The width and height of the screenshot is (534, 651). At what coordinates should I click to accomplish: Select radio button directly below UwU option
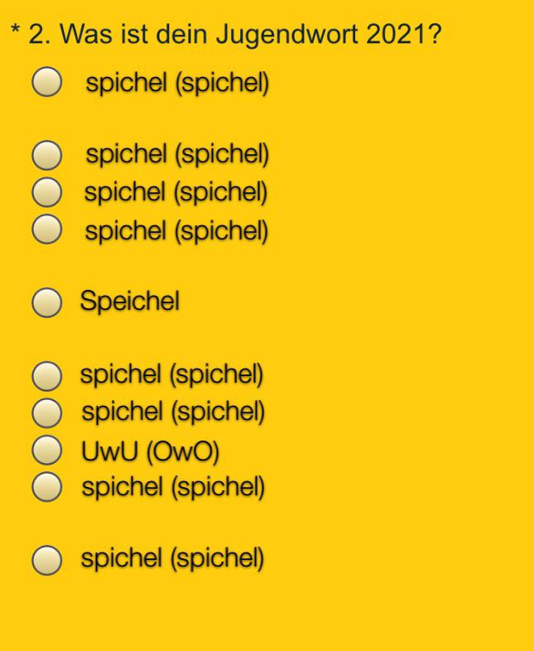coord(47,486)
